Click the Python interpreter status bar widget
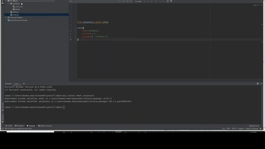 pos(252,129)
